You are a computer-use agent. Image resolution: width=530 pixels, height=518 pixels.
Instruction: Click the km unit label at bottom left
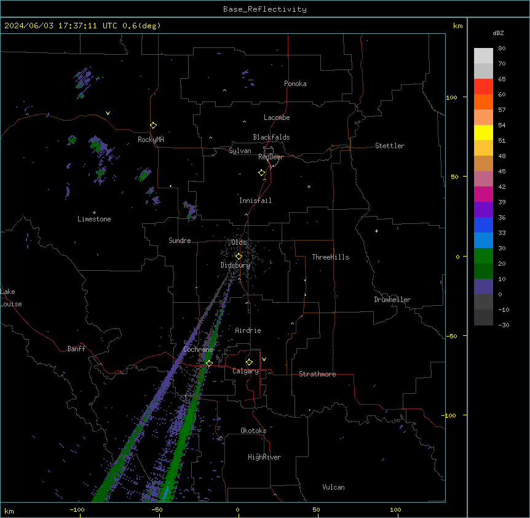[9, 511]
